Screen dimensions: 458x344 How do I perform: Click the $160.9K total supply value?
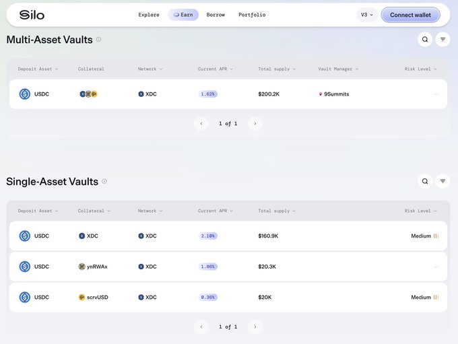click(268, 236)
